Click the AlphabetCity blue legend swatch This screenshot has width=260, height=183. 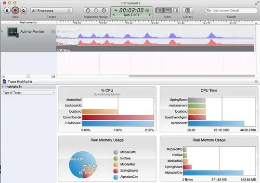coord(116,177)
